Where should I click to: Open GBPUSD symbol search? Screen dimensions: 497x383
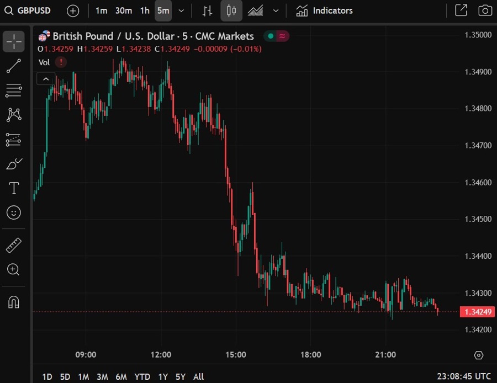pyautogui.click(x=28, y=11)
